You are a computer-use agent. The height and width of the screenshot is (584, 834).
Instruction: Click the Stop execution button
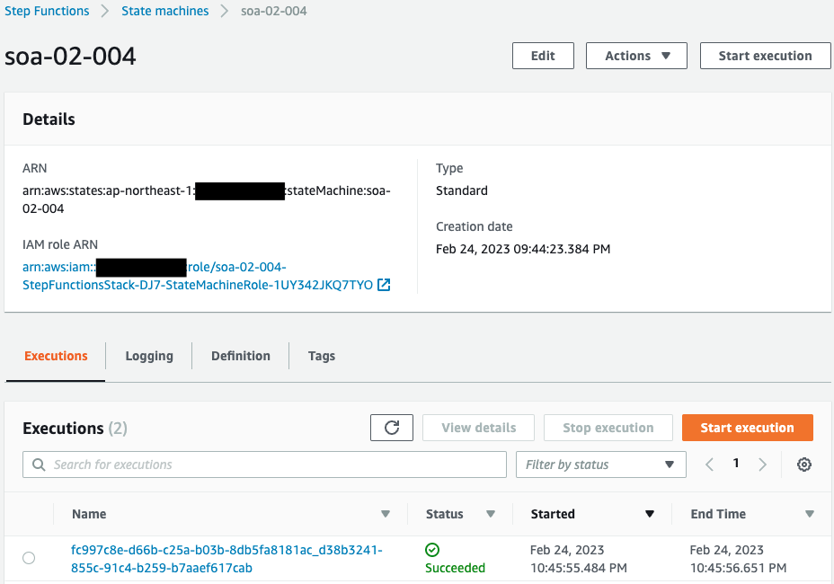pyautogui.click(x=608, y=428)
